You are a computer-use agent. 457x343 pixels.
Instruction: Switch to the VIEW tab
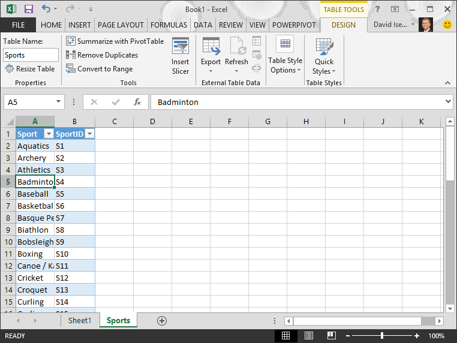257,25
